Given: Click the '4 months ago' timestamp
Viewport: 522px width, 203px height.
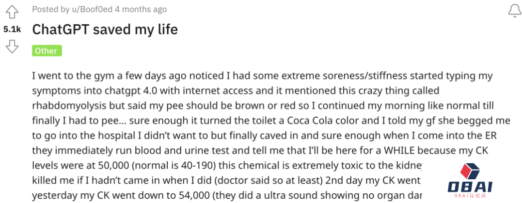Looking at the screenshot, I should [x=141, y=9].
